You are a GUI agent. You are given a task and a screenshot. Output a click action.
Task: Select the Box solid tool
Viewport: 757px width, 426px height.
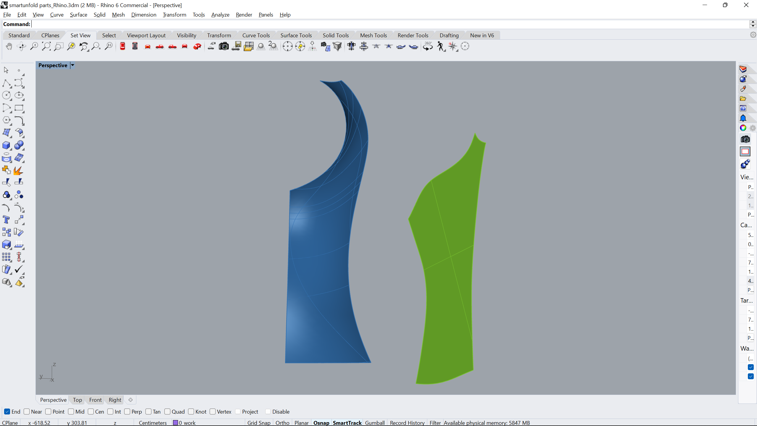(6, 145)
